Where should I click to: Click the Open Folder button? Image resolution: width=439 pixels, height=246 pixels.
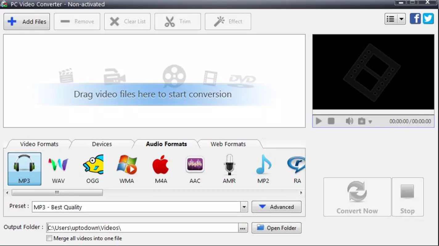pyautogui.click(x=277, y=228)
